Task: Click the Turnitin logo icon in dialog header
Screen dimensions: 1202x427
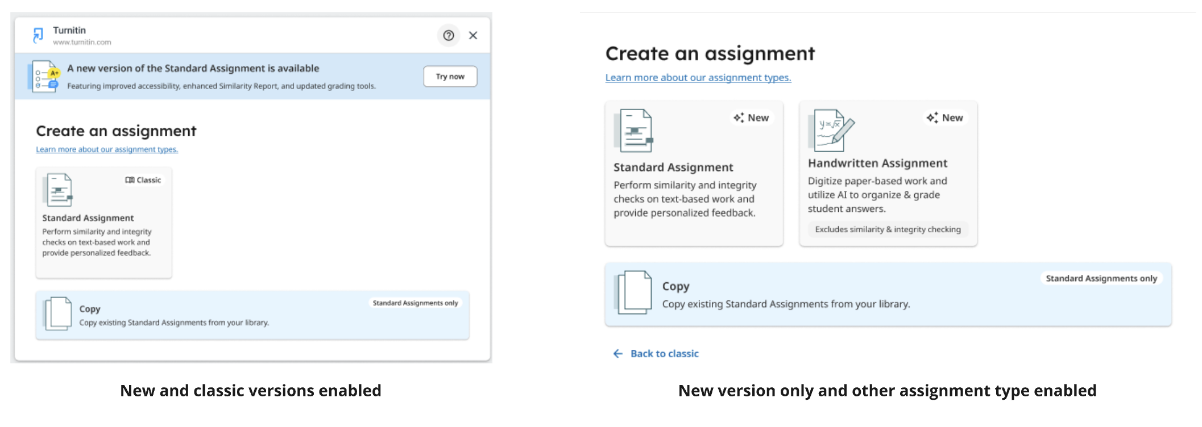Action: click(x=38, y=35)
